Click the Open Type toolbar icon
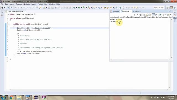The width and height of the screenshot is (177, 100). (105, 7)
